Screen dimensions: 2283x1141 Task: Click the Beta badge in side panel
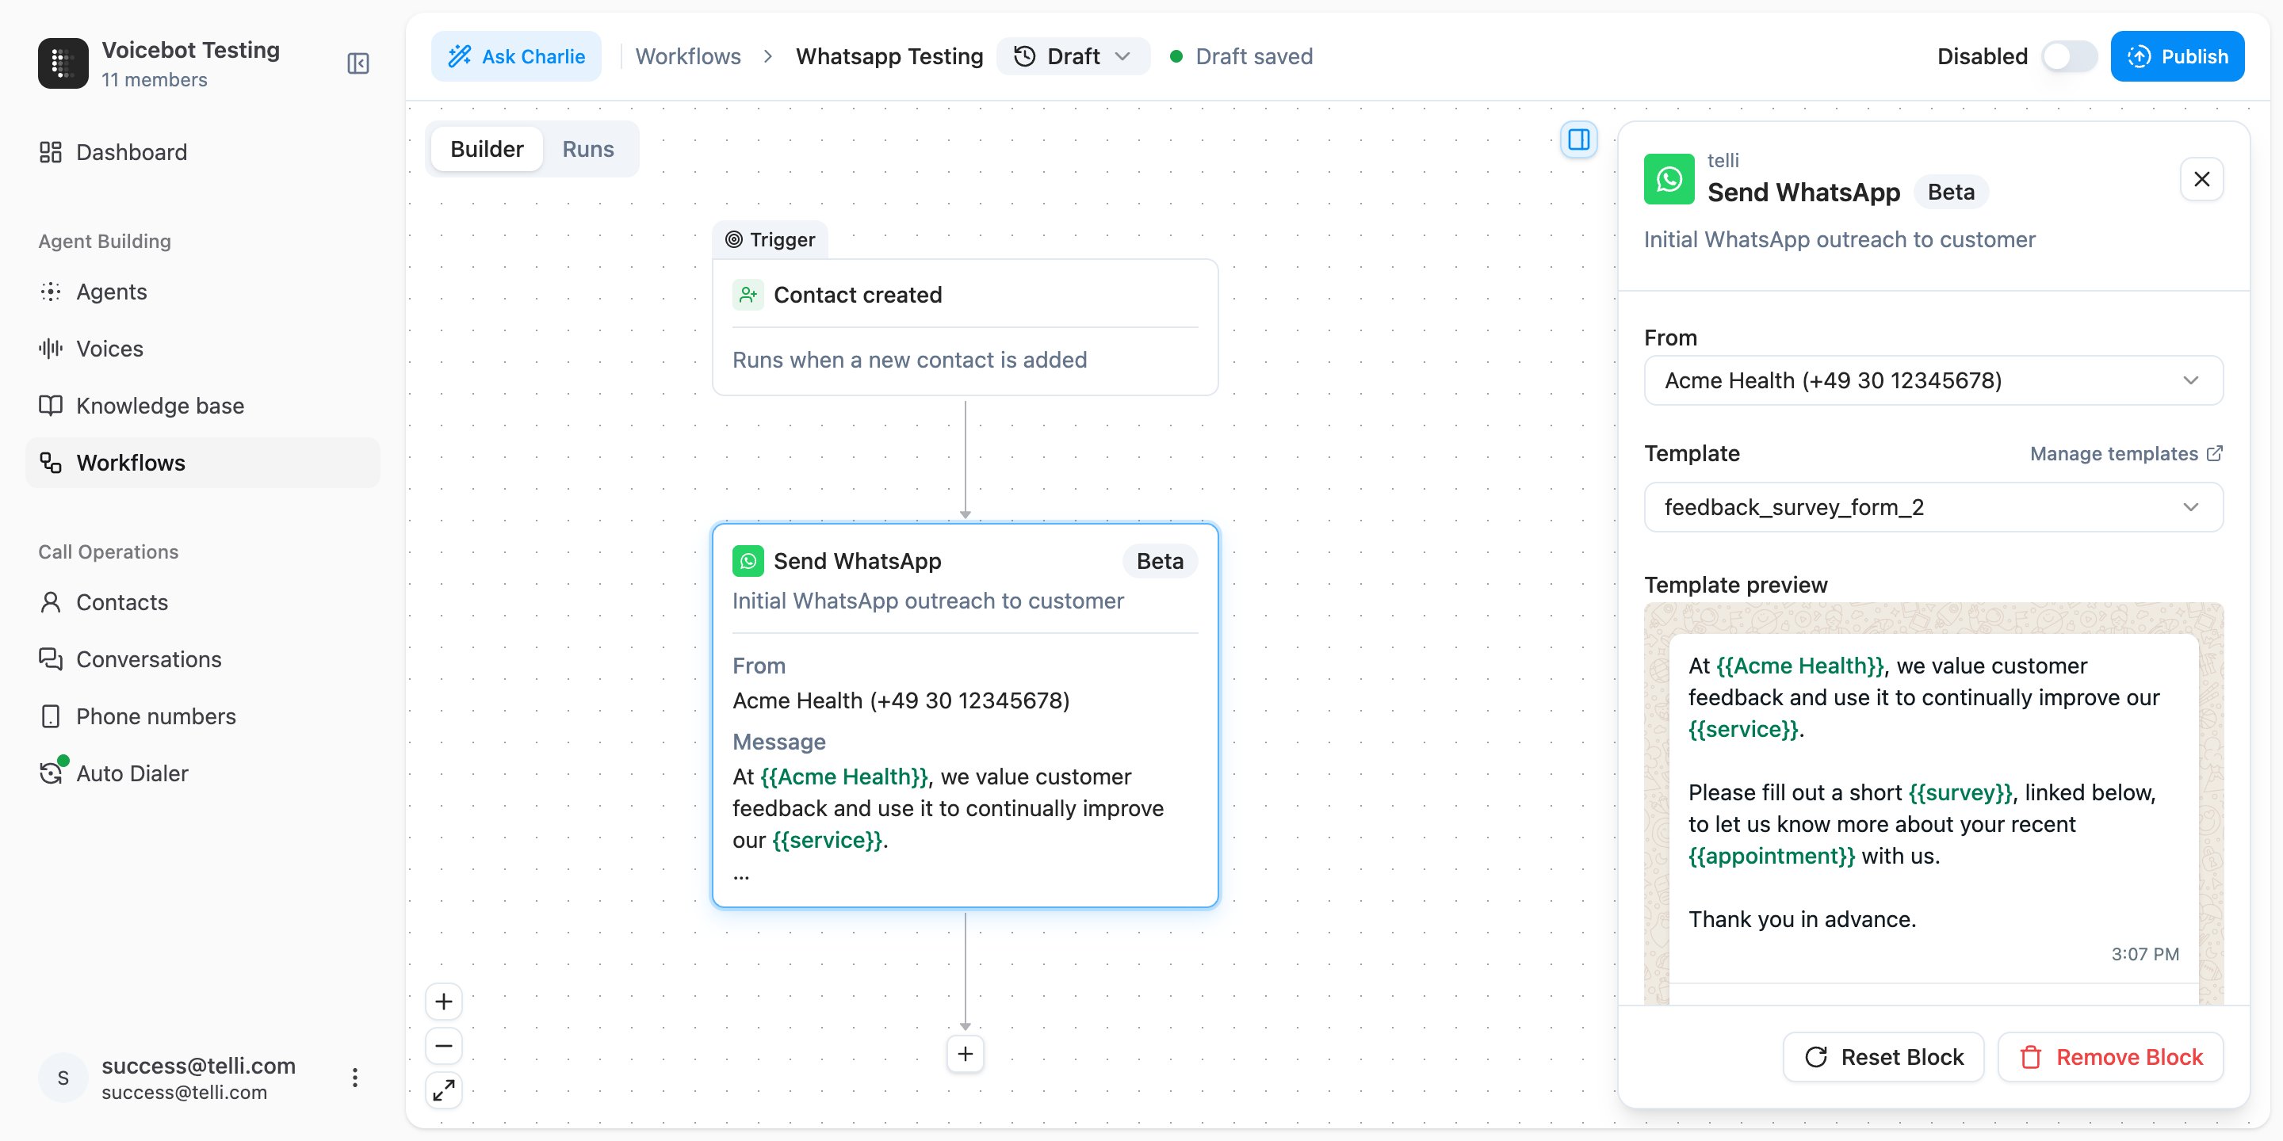1951,193
